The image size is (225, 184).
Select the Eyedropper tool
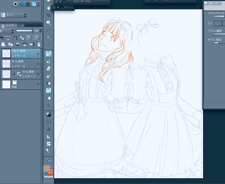click(x=48, y=44)
